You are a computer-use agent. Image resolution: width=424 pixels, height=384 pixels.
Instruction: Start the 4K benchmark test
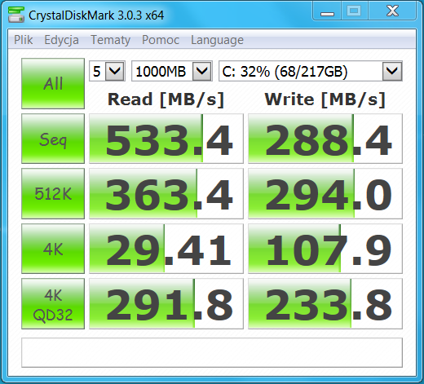[x=53, y=249]
